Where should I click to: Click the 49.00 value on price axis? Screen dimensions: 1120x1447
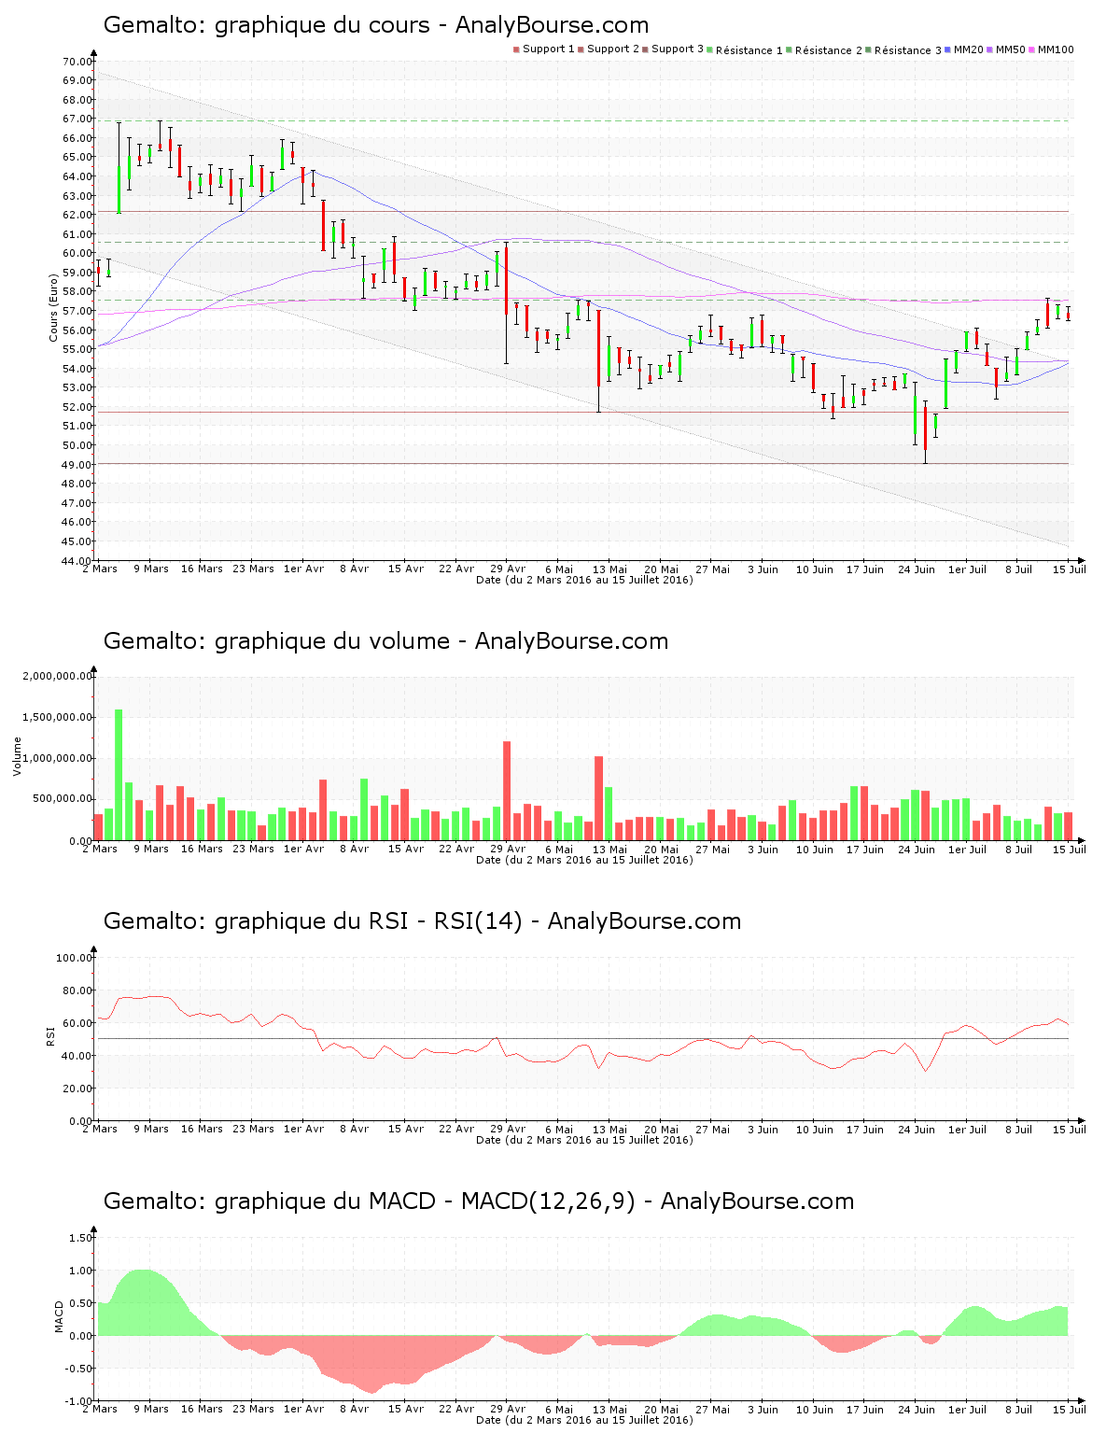pos(77,465)
